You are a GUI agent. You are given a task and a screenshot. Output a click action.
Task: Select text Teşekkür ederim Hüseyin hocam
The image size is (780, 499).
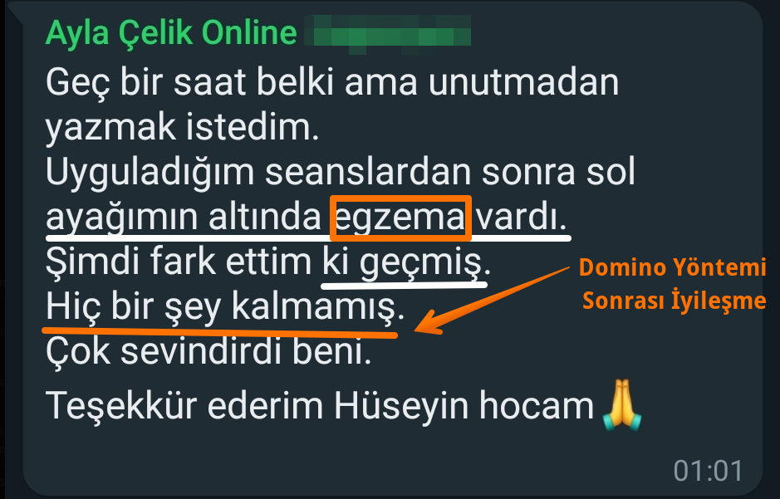[x=319, y=405]
